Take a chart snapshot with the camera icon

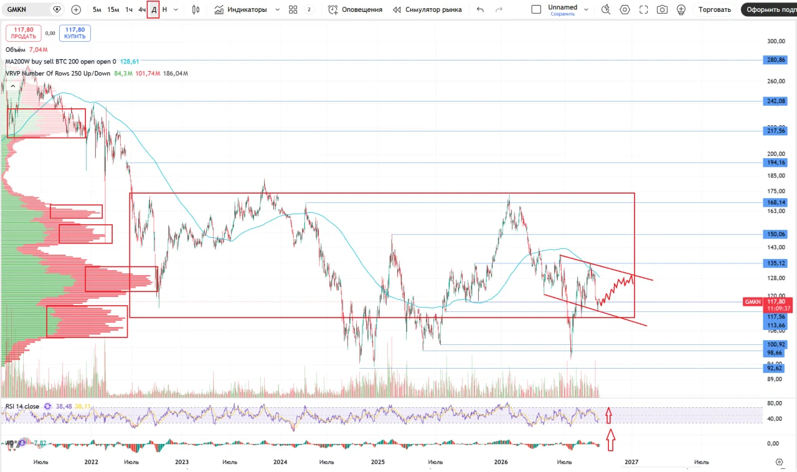coord(663,9)
